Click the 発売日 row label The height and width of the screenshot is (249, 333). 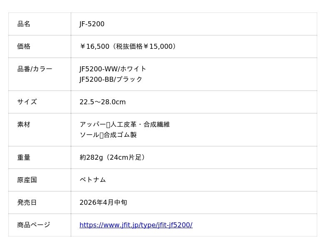(27, 203)
